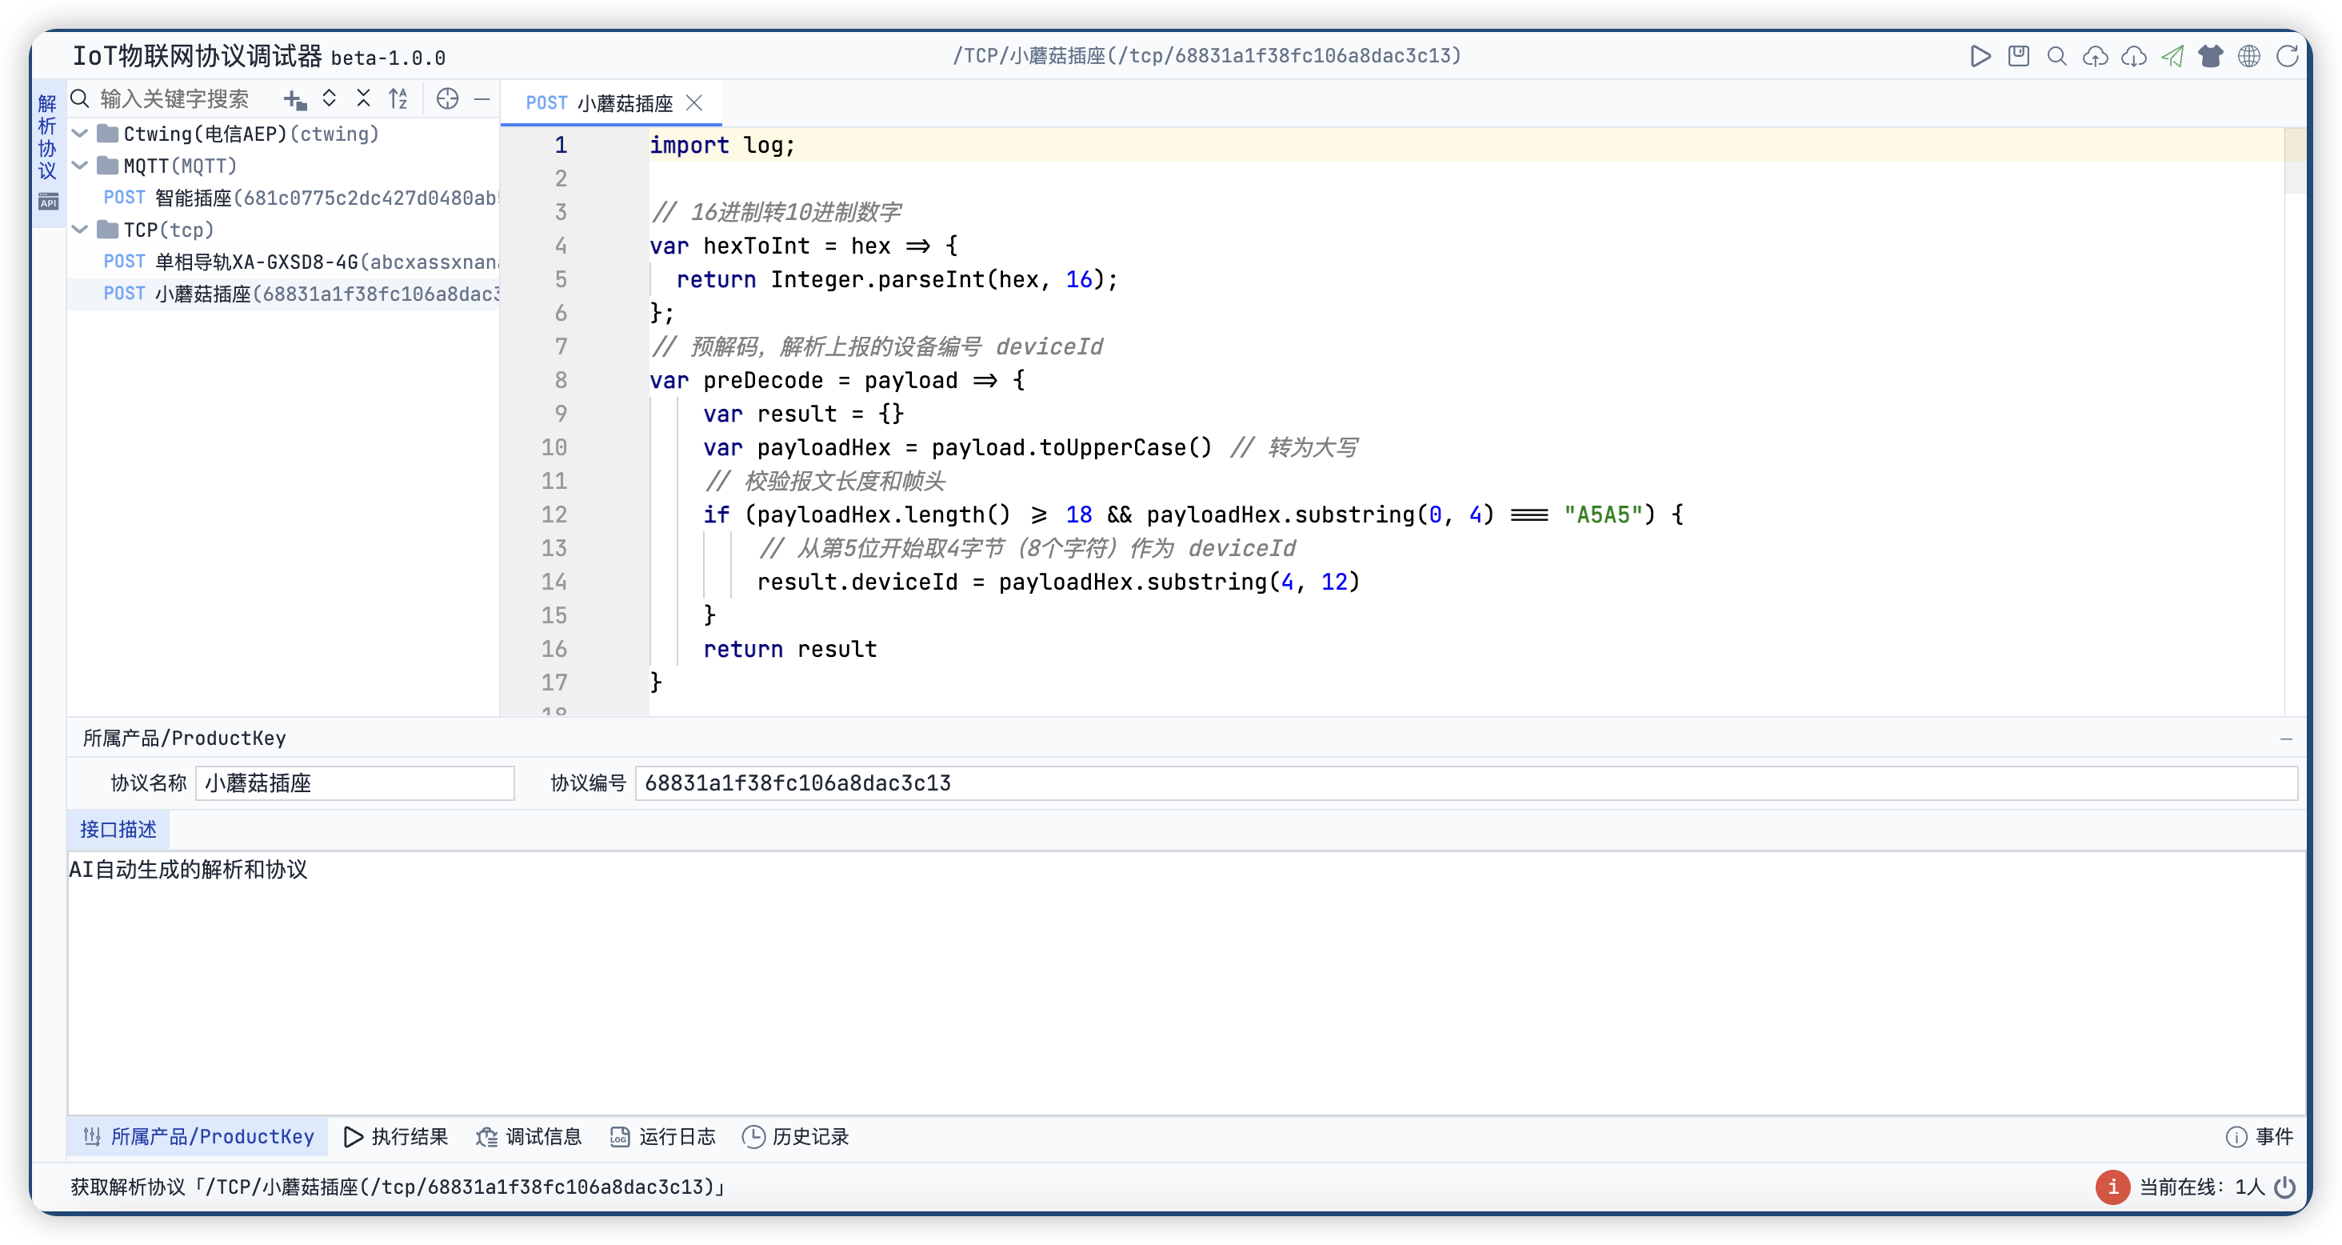Select POST 智能插座 in the tree
The height and width of the screenshot is (1245, 2342).
(300, 198)
